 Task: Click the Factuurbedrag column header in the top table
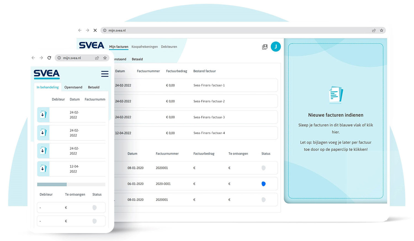tap(177, 71)
